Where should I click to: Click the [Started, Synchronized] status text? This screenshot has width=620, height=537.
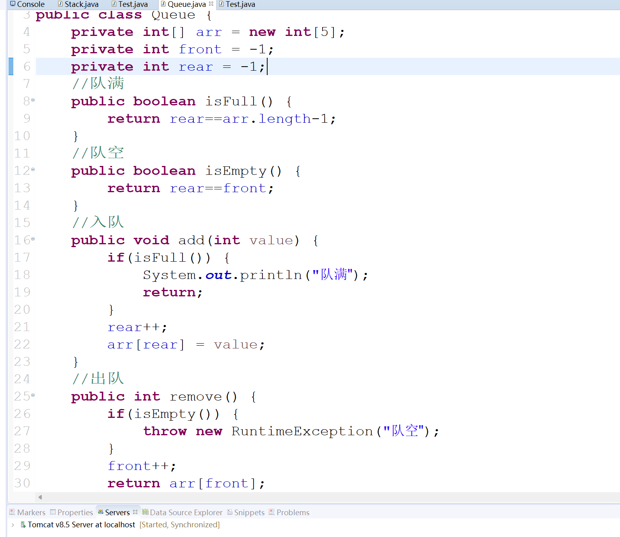pos(180,524)
